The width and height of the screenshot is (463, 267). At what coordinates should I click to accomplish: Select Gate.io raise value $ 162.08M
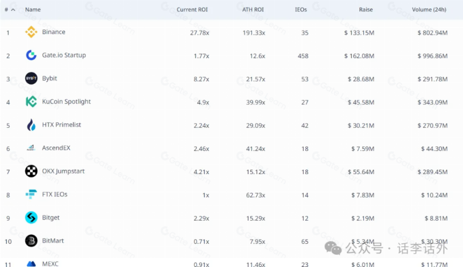(359, 56)
